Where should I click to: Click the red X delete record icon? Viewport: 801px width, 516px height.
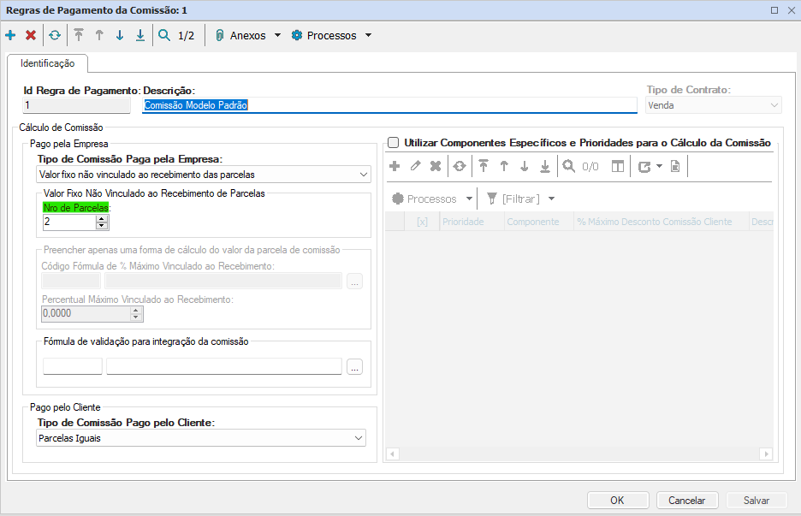pyautogui.click(x=31, y=35)
